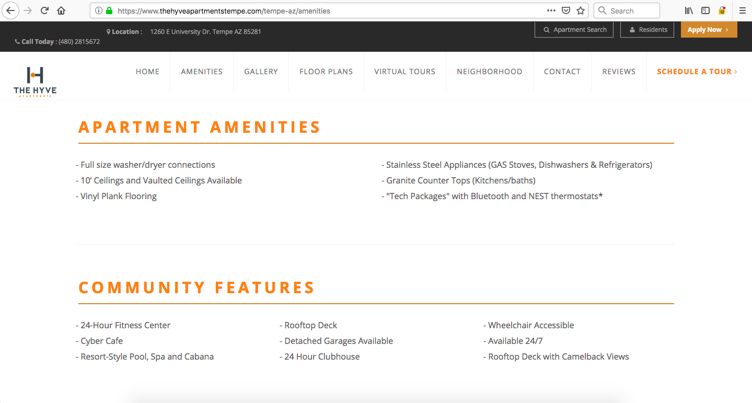Click the phone icon by Call Today
This screenshot has height=403, width=752.
pos(17,42)
